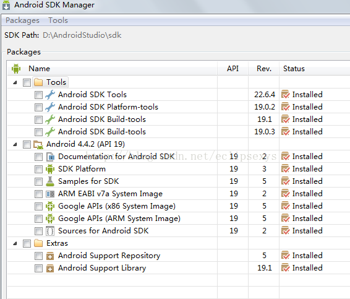
Task: Click the ARM EABI v7a System Image icon
Action: [x=50, y=194]
